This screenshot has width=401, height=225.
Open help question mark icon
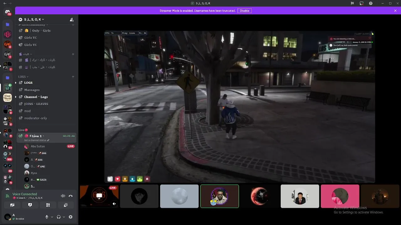(x=371, y=3)
